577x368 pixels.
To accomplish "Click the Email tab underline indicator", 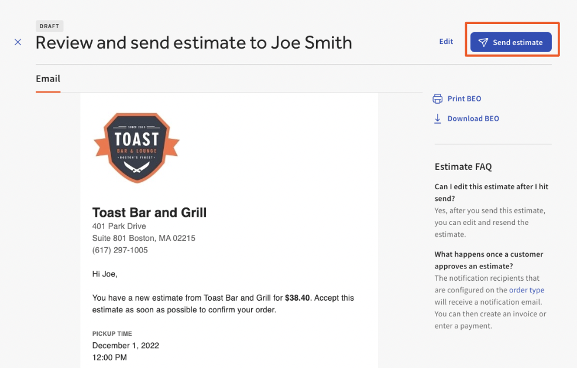I will point(47,92).
